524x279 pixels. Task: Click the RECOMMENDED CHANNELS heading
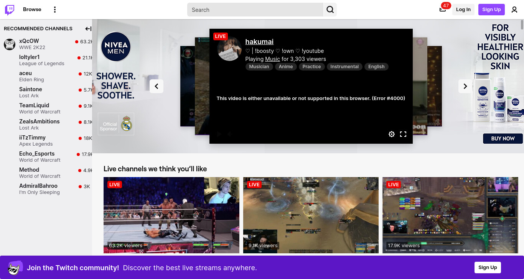pos(38,29)
